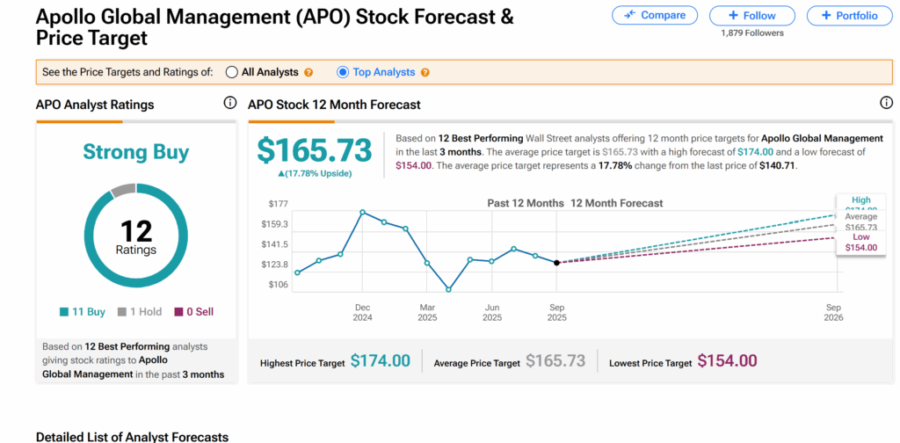Click the Average Price Target $165.73 value
Screen dimensions: 900x443
pyautogui.click(x=555, y=361)
